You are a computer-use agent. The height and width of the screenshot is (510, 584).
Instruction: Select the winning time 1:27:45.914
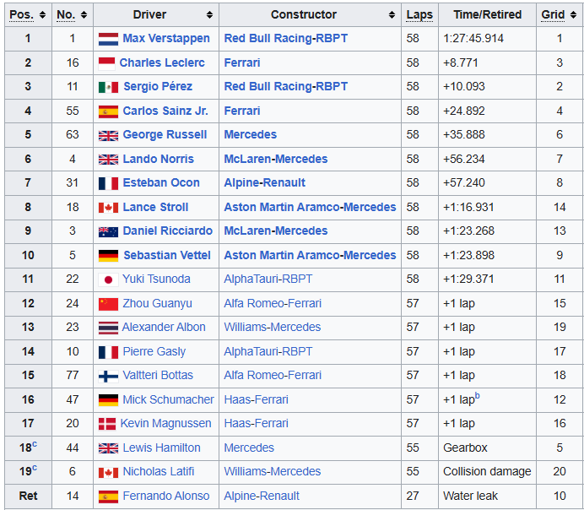[x=473, y=38]
